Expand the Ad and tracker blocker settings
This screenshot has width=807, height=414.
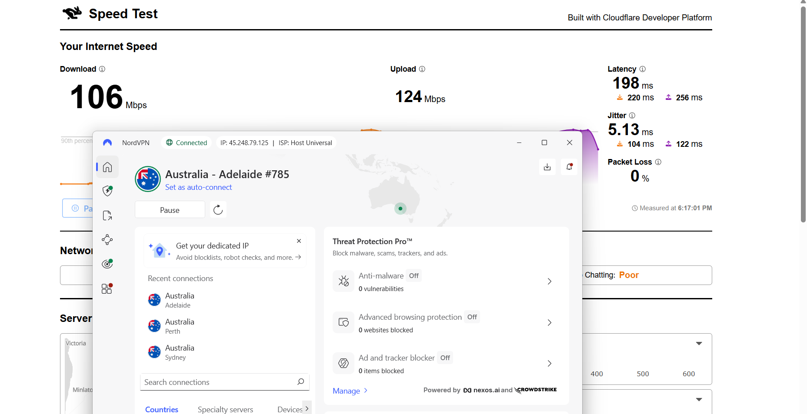[x=549, y=363]
